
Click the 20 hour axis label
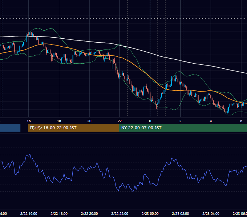(x=89, y=121)
